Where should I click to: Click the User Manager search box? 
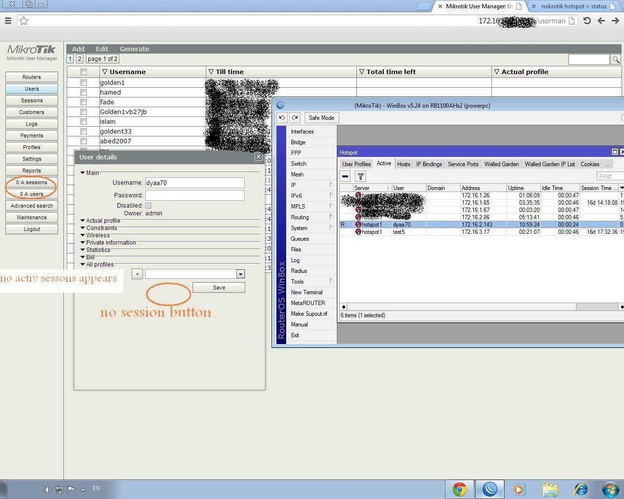pos(589,59)
